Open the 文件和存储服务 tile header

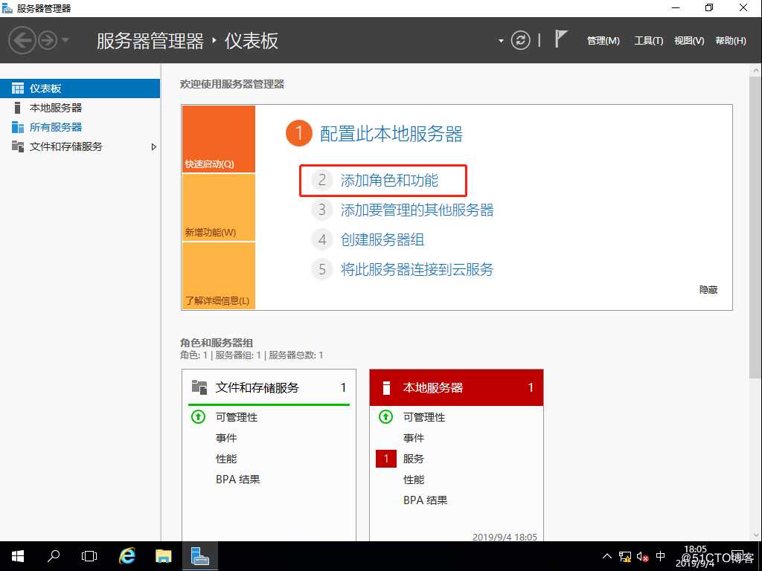tap(269, 387)
